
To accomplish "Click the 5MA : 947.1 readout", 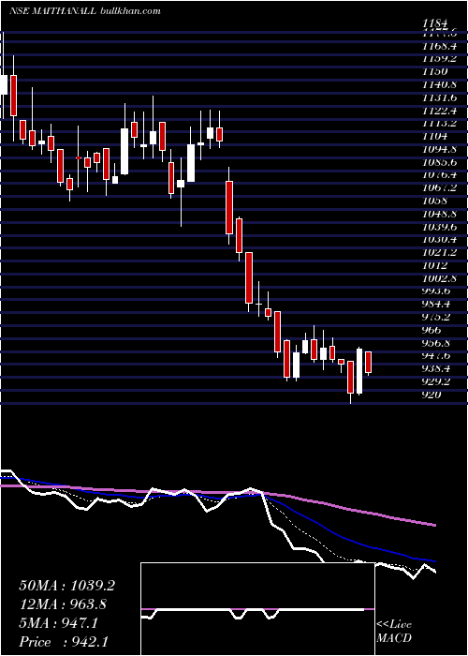I will click(x=58, y=623).
